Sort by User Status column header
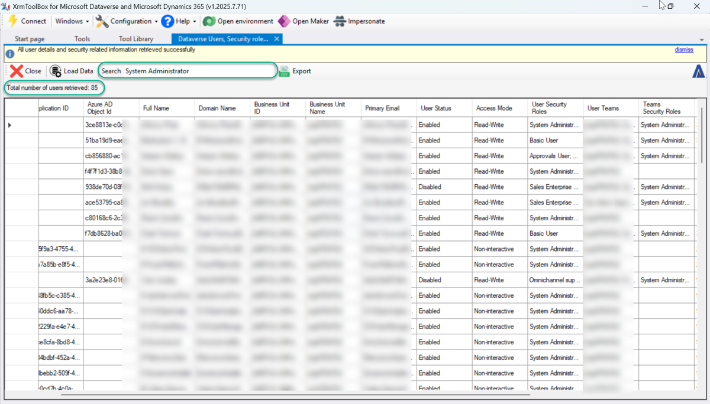 tap(445, 108)
